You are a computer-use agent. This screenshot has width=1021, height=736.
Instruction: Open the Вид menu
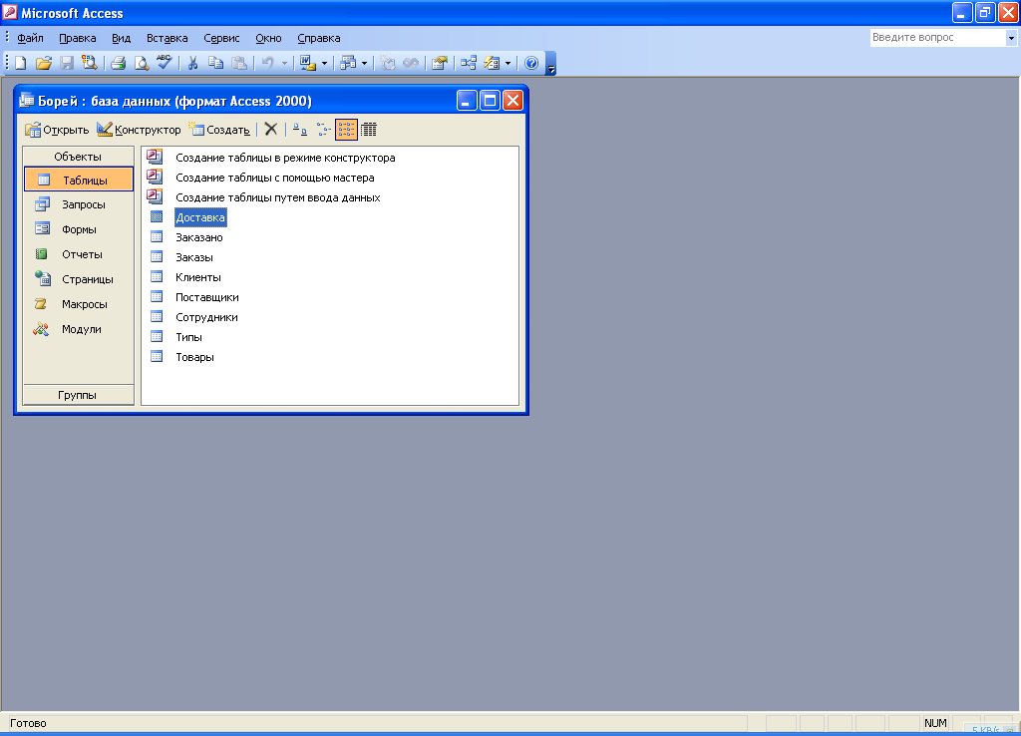121,38
